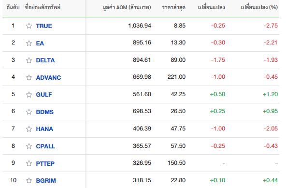Toggle favorite star for EA
287x188 pixels.
tap(29, 43)
